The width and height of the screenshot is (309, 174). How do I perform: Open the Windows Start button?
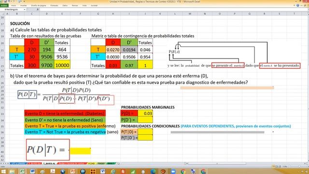3,172
